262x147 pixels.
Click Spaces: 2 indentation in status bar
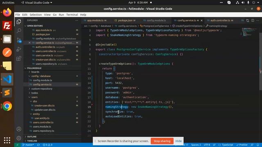(x=196, y=145)
